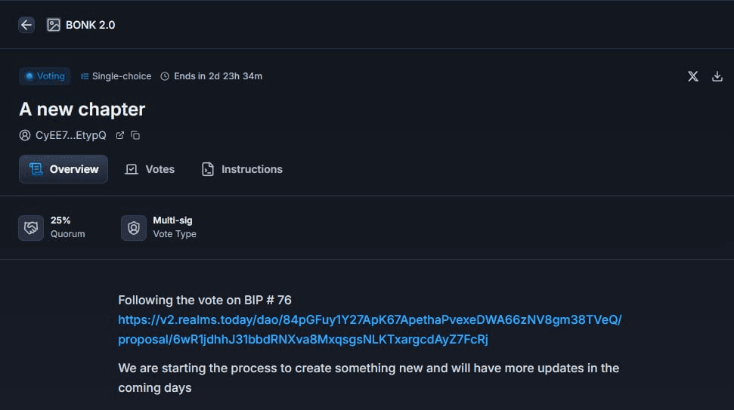The width and height of the screenshot is (734, 410).
Task: Click the 'A new chapter' heading
Action: click(x=82, y=109)
